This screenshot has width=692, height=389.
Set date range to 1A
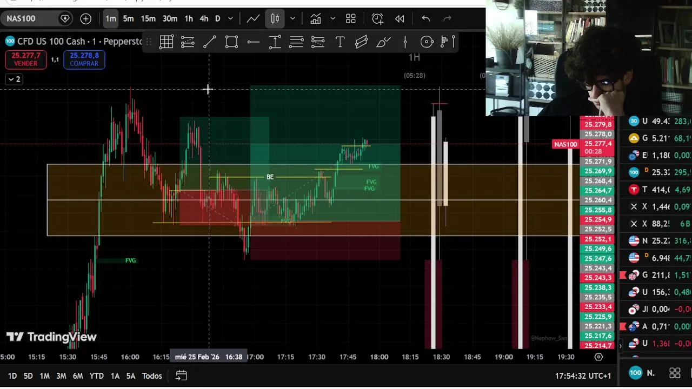pyautogui.click(x=115, y=376)
